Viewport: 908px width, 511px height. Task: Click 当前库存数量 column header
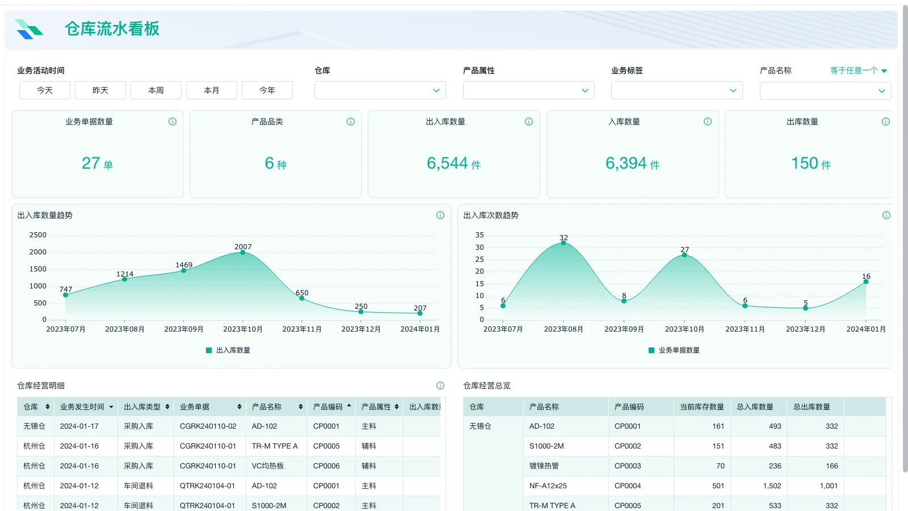pos(702,407)
